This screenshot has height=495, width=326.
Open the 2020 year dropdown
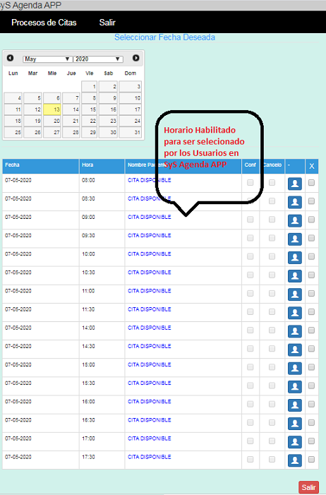tap(98, 59)
